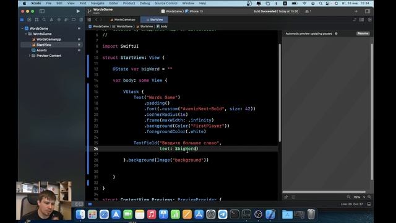Run the project with the play button

point(78,11)
